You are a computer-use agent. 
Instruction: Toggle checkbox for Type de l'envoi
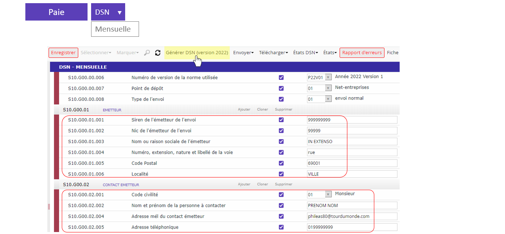[281, 99]
